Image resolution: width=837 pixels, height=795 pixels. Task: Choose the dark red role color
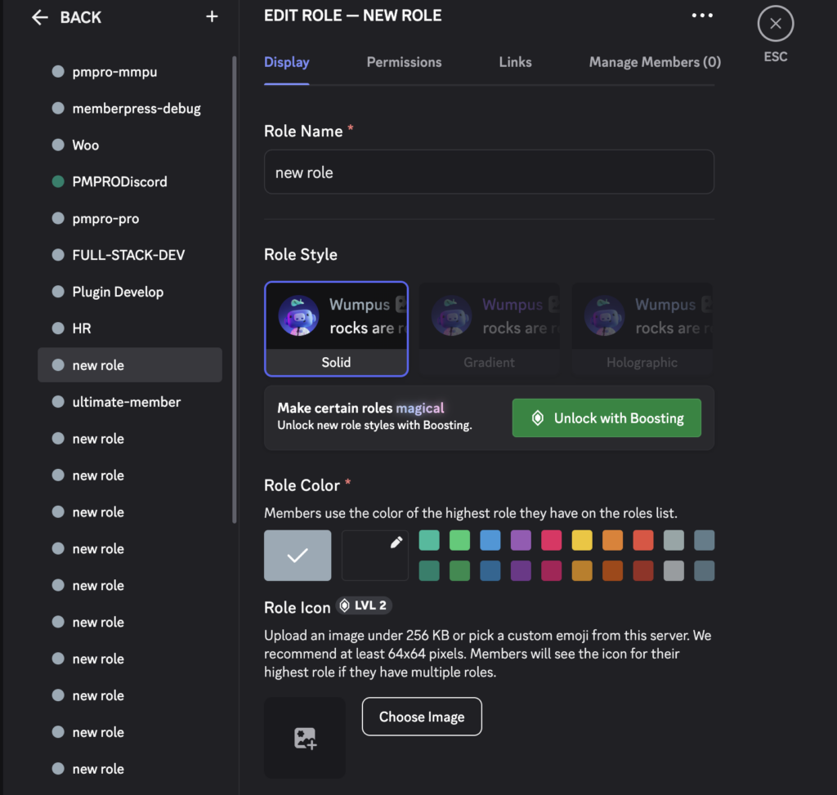coord(643,570)
